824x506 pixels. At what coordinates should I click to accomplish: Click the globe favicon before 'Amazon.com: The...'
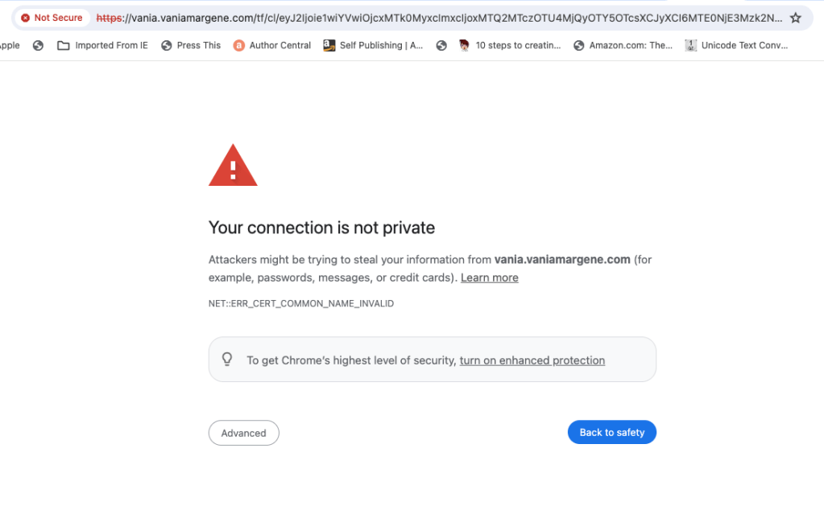click(578, 45)
